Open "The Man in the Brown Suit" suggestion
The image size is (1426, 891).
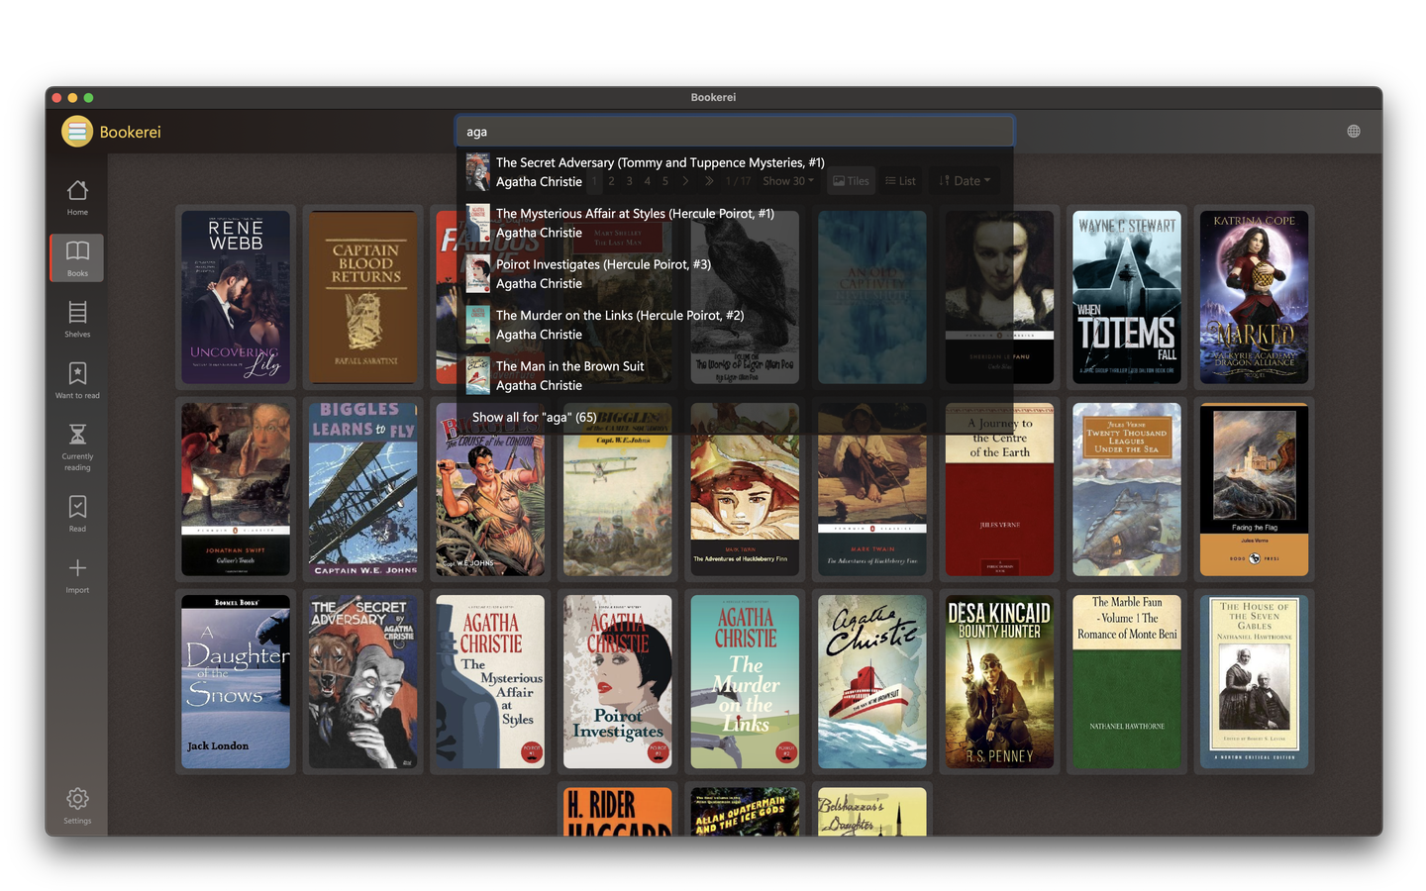pyautogui.click(x=735, y=376)
